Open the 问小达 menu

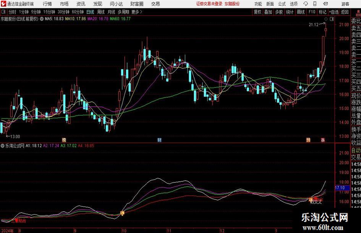click(x=116, y=4)
